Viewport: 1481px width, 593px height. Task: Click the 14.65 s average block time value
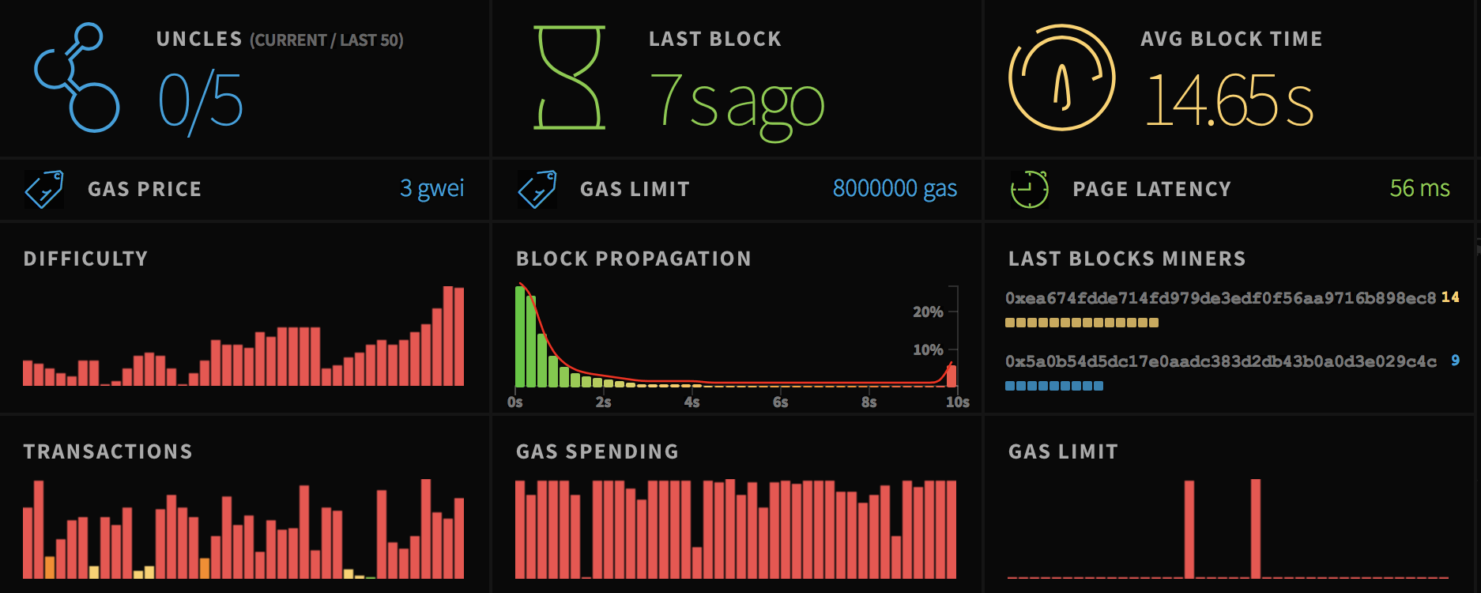1230,100
